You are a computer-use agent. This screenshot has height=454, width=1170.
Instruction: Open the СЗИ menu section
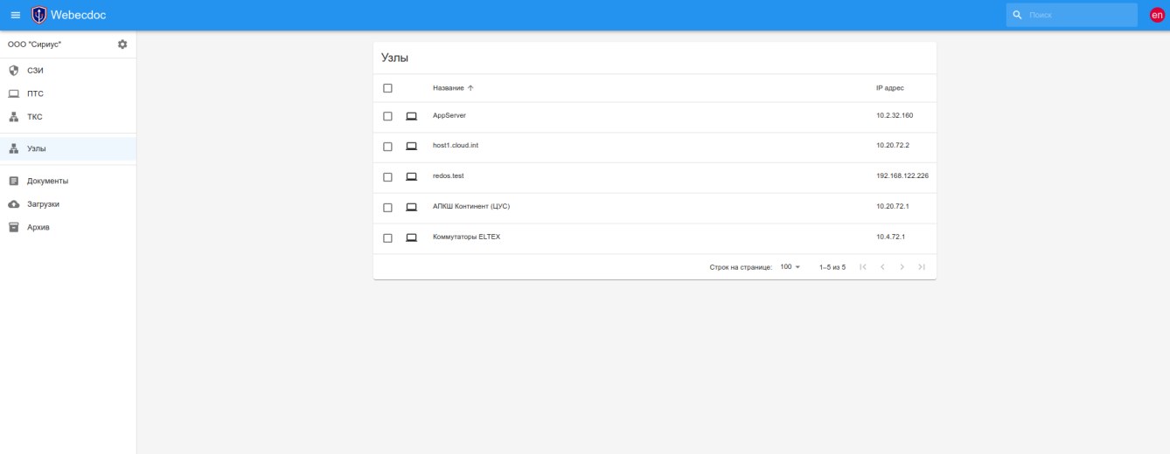pos(68,71)
